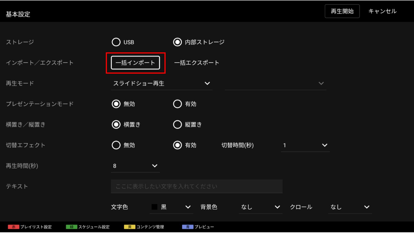Expand the 切替時間(秒) dropdown
Screen dimensions: 414x233
pyautogui.click(x=305, y=145)
